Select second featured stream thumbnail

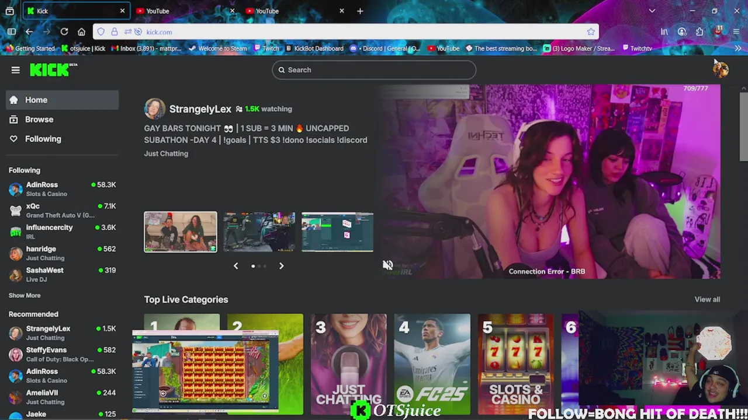point(259,232)
